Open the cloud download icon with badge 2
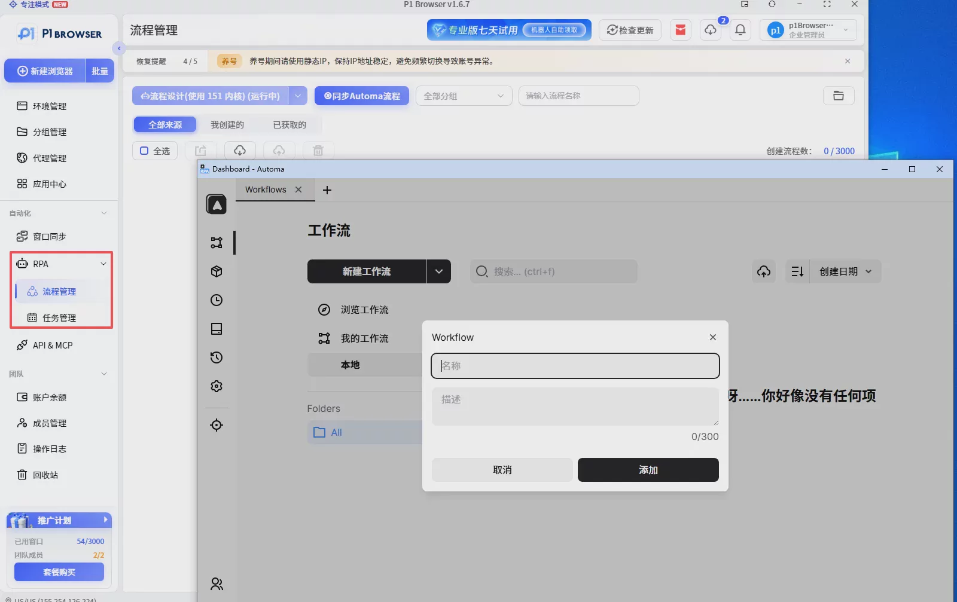The width and height of the screenshot is (957, 602). (711, 30)
